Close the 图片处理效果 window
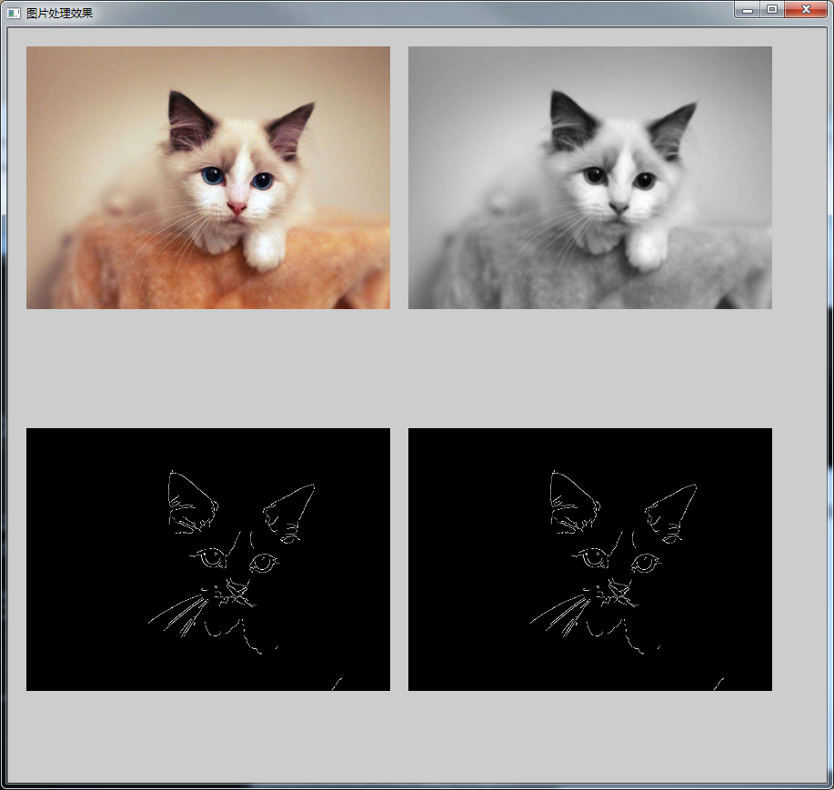The width and height of the screenshot is (834, 790). click(806, 10)
